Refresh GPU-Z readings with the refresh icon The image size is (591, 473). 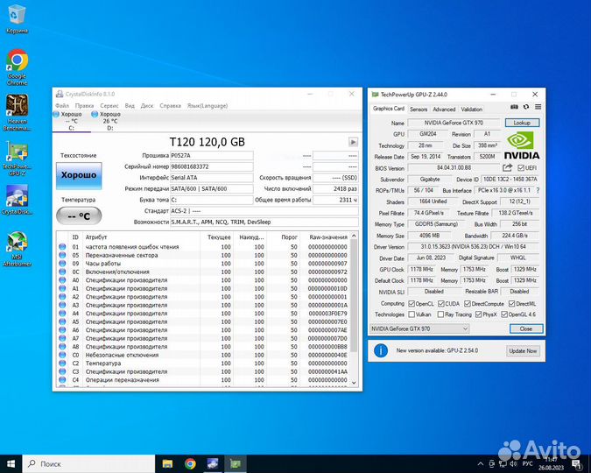[x=526, y=107]
